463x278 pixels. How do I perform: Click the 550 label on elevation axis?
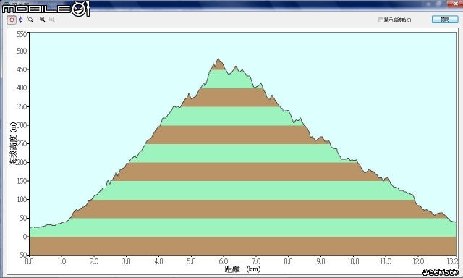point(22,34)
